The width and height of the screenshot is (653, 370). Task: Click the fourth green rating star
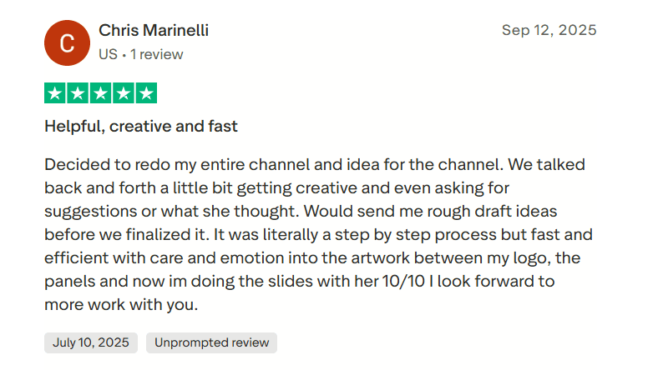(123, 93)
